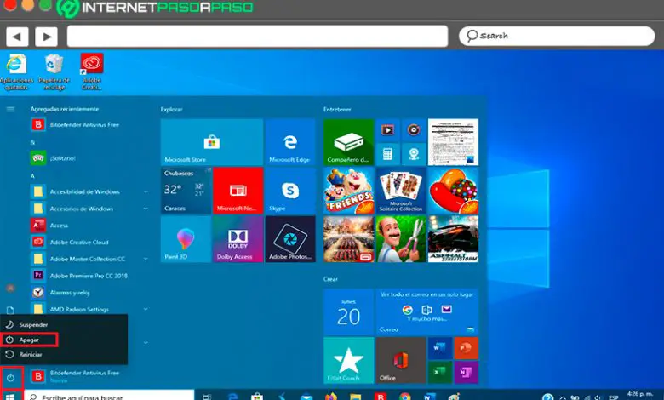Launch ¡Solitario! from the app list
Viewport: 664px width, 400px height.
[89, 158]
